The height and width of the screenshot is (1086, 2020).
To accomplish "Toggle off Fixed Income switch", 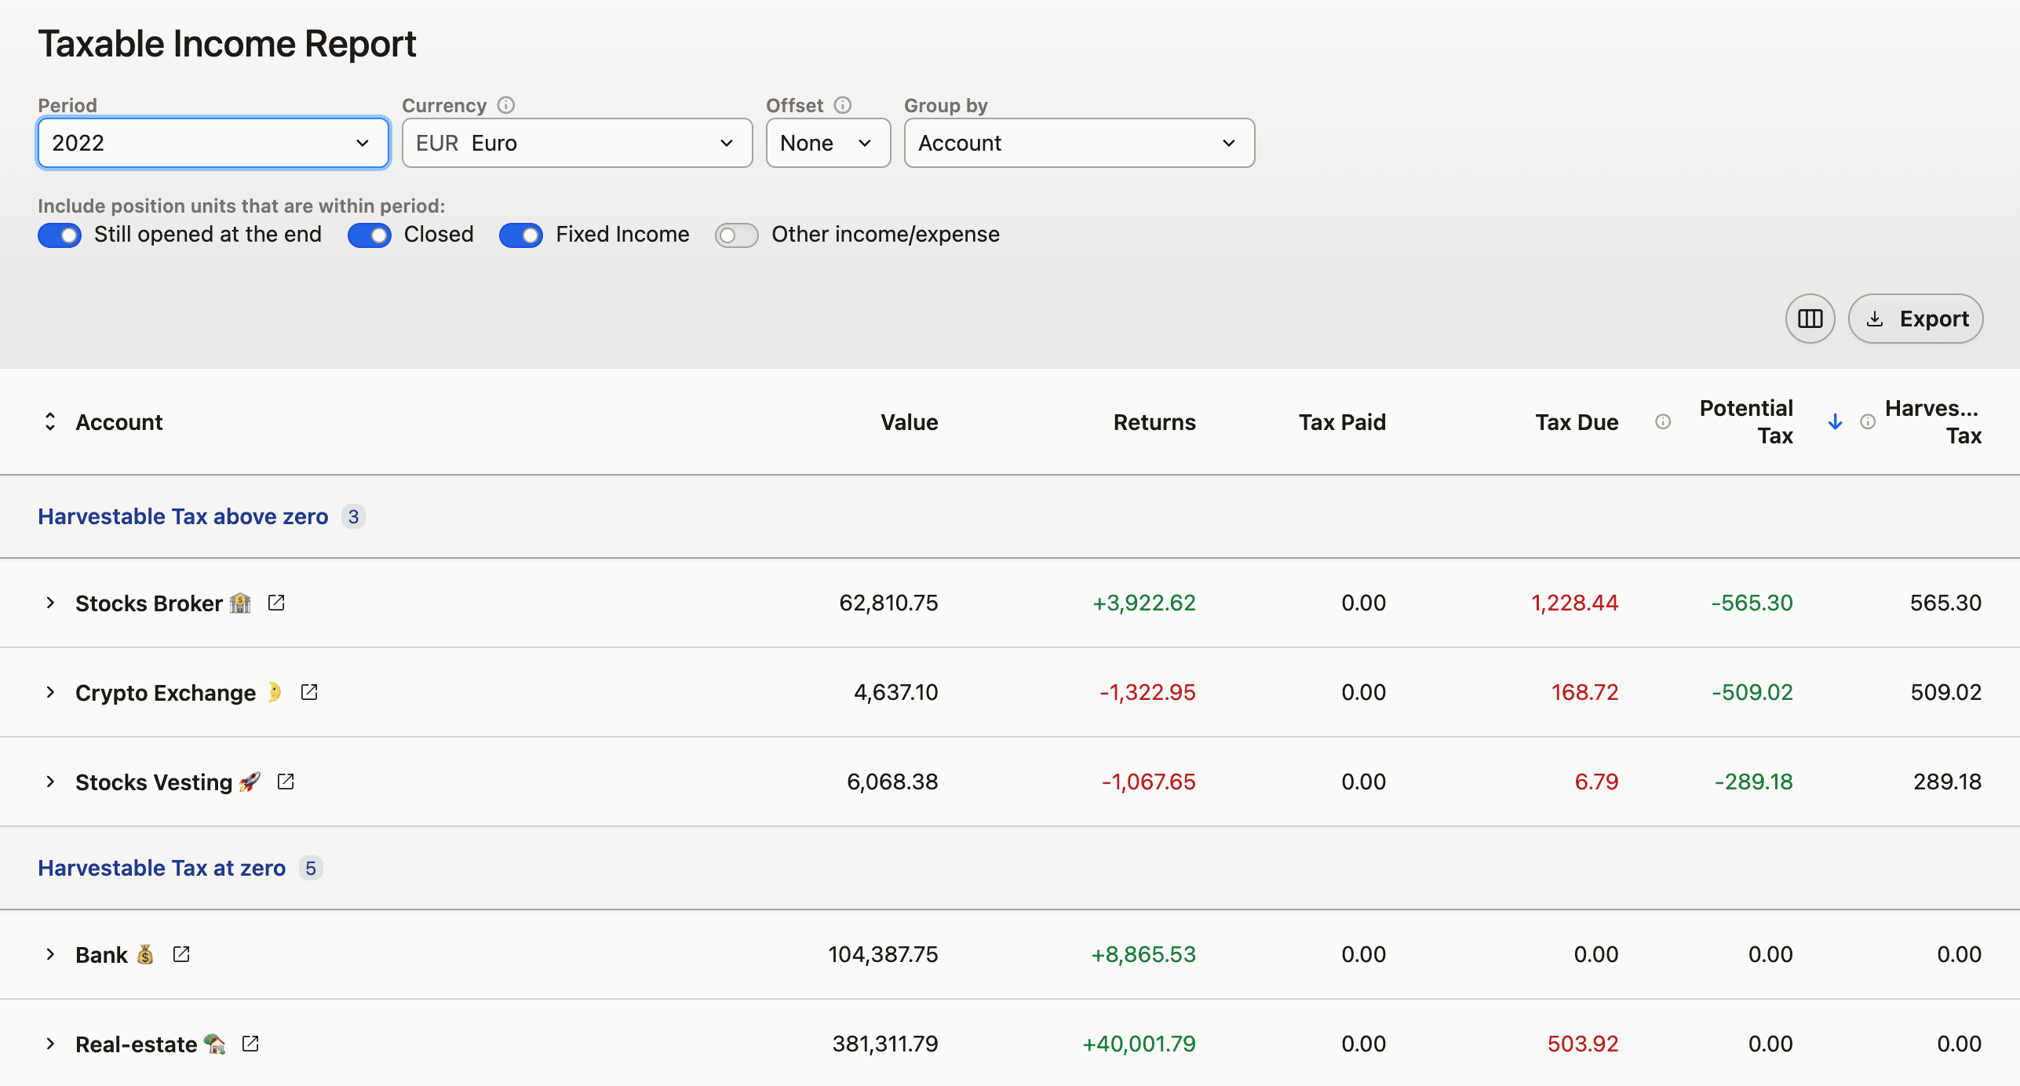I will [x=521, y=235].
